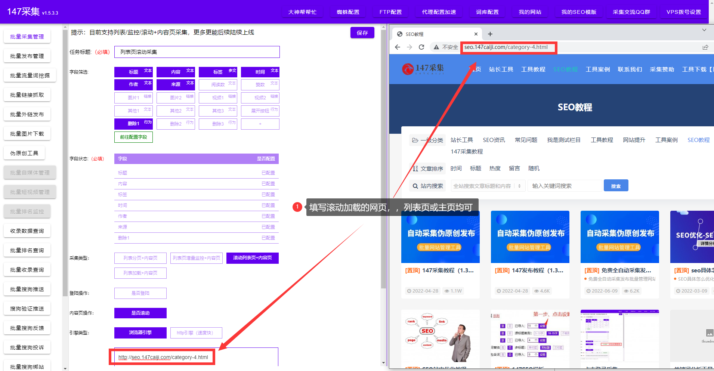Image resolution: width=714 pixels, height=371 pixels.
Task: Go back in the browser
Action: coord(398,47)
